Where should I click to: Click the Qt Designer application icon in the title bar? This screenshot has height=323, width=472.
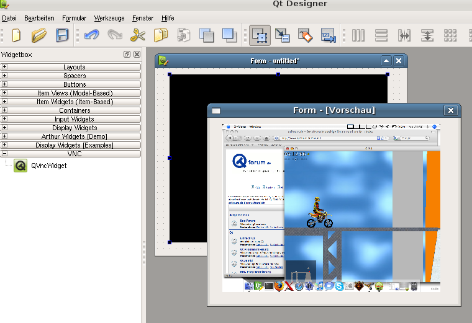4,4
